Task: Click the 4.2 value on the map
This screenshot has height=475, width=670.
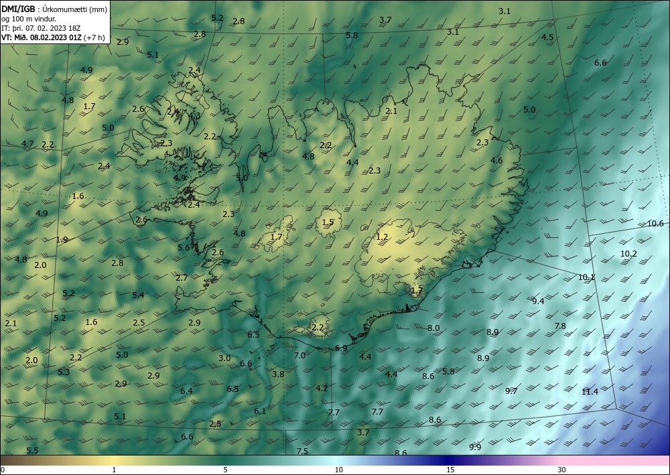Action: [x=322, y=388]
